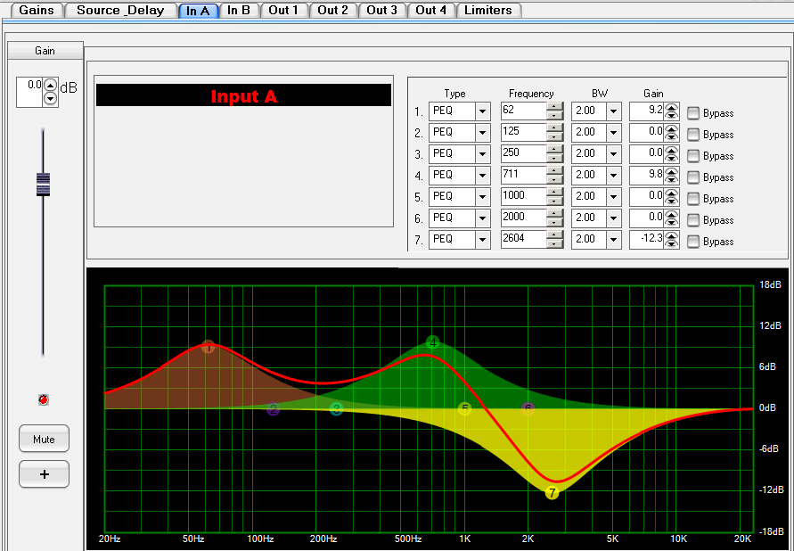
Task: Select band 1 marker on the EQ graph
Action: 209,348
